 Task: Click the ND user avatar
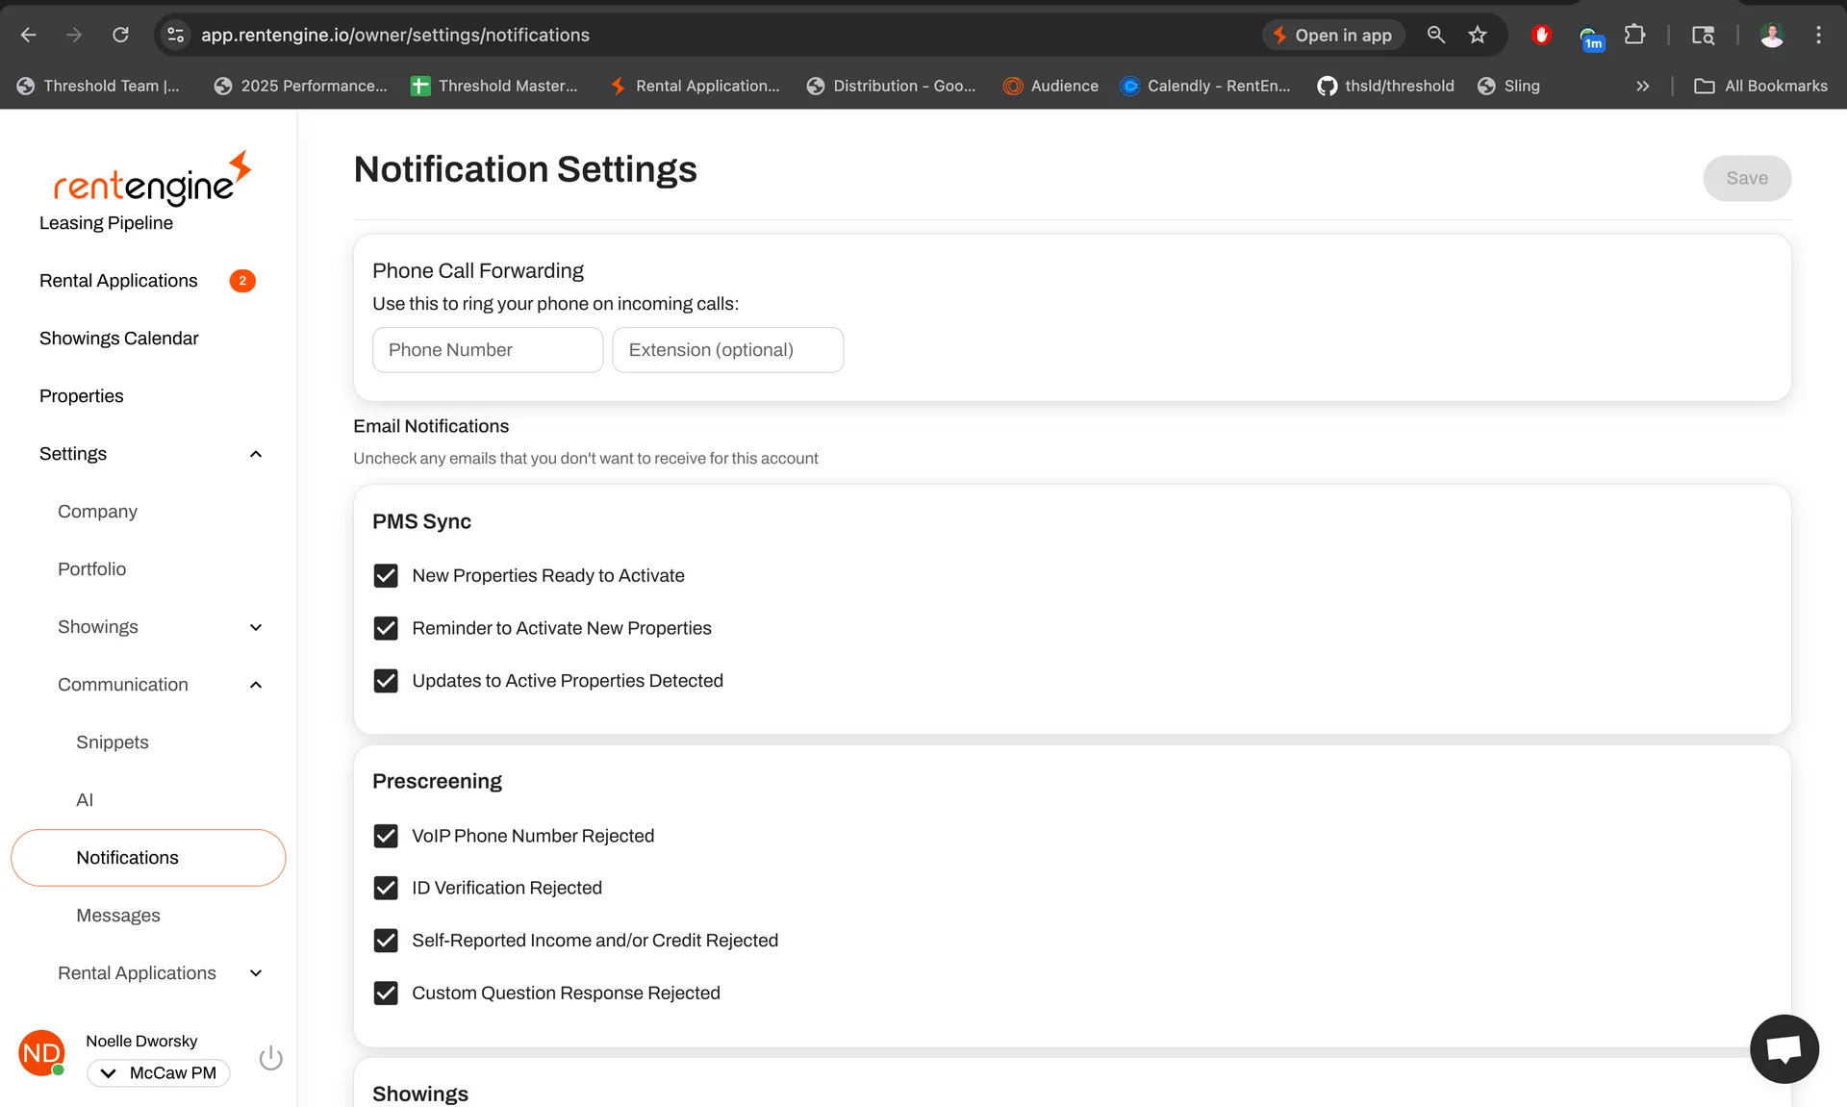coord(41,1052)
